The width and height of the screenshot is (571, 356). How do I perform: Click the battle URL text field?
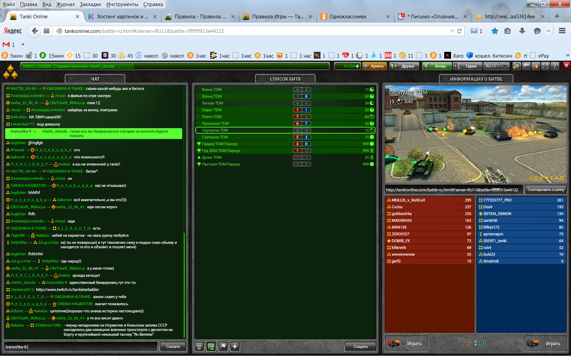pyautogui.click(x=454, y=190)
